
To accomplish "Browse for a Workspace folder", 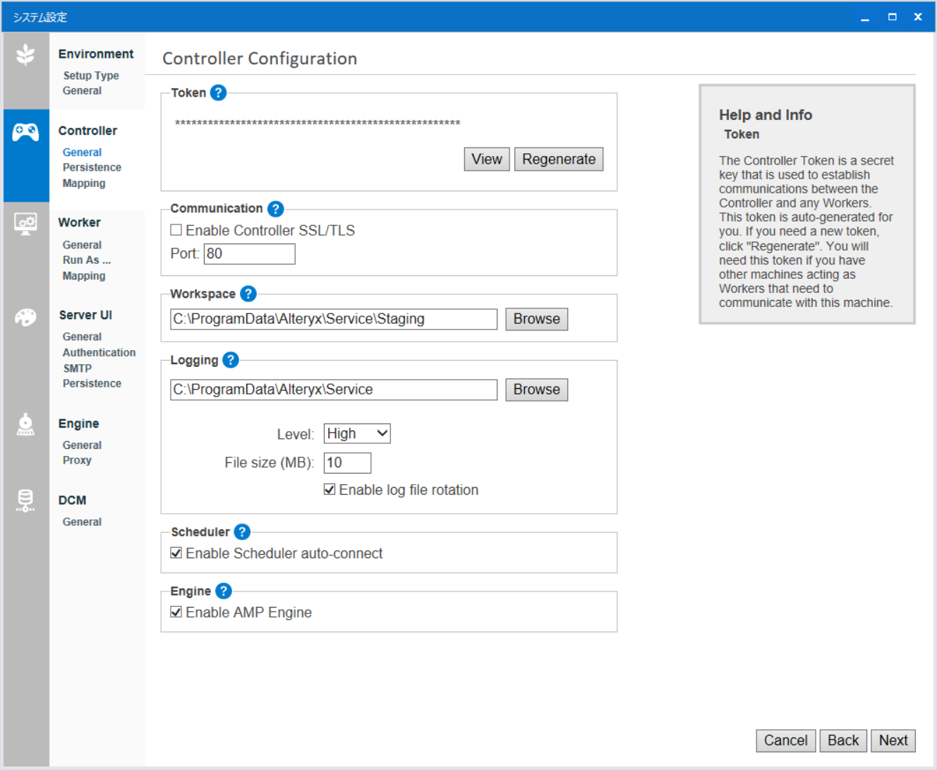I will (536, 319).
